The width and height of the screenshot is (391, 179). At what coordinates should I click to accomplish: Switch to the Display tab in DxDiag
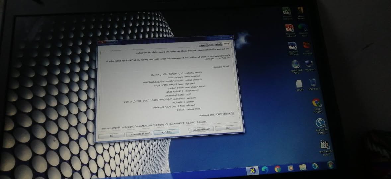point(218,44)
